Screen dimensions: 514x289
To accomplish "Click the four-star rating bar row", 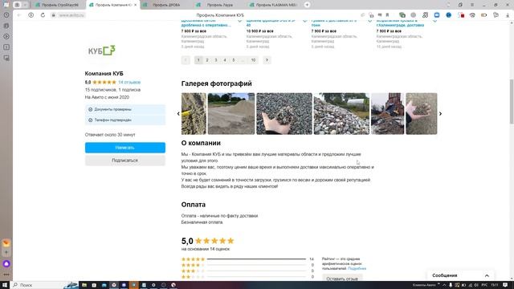I will [247, 265].
